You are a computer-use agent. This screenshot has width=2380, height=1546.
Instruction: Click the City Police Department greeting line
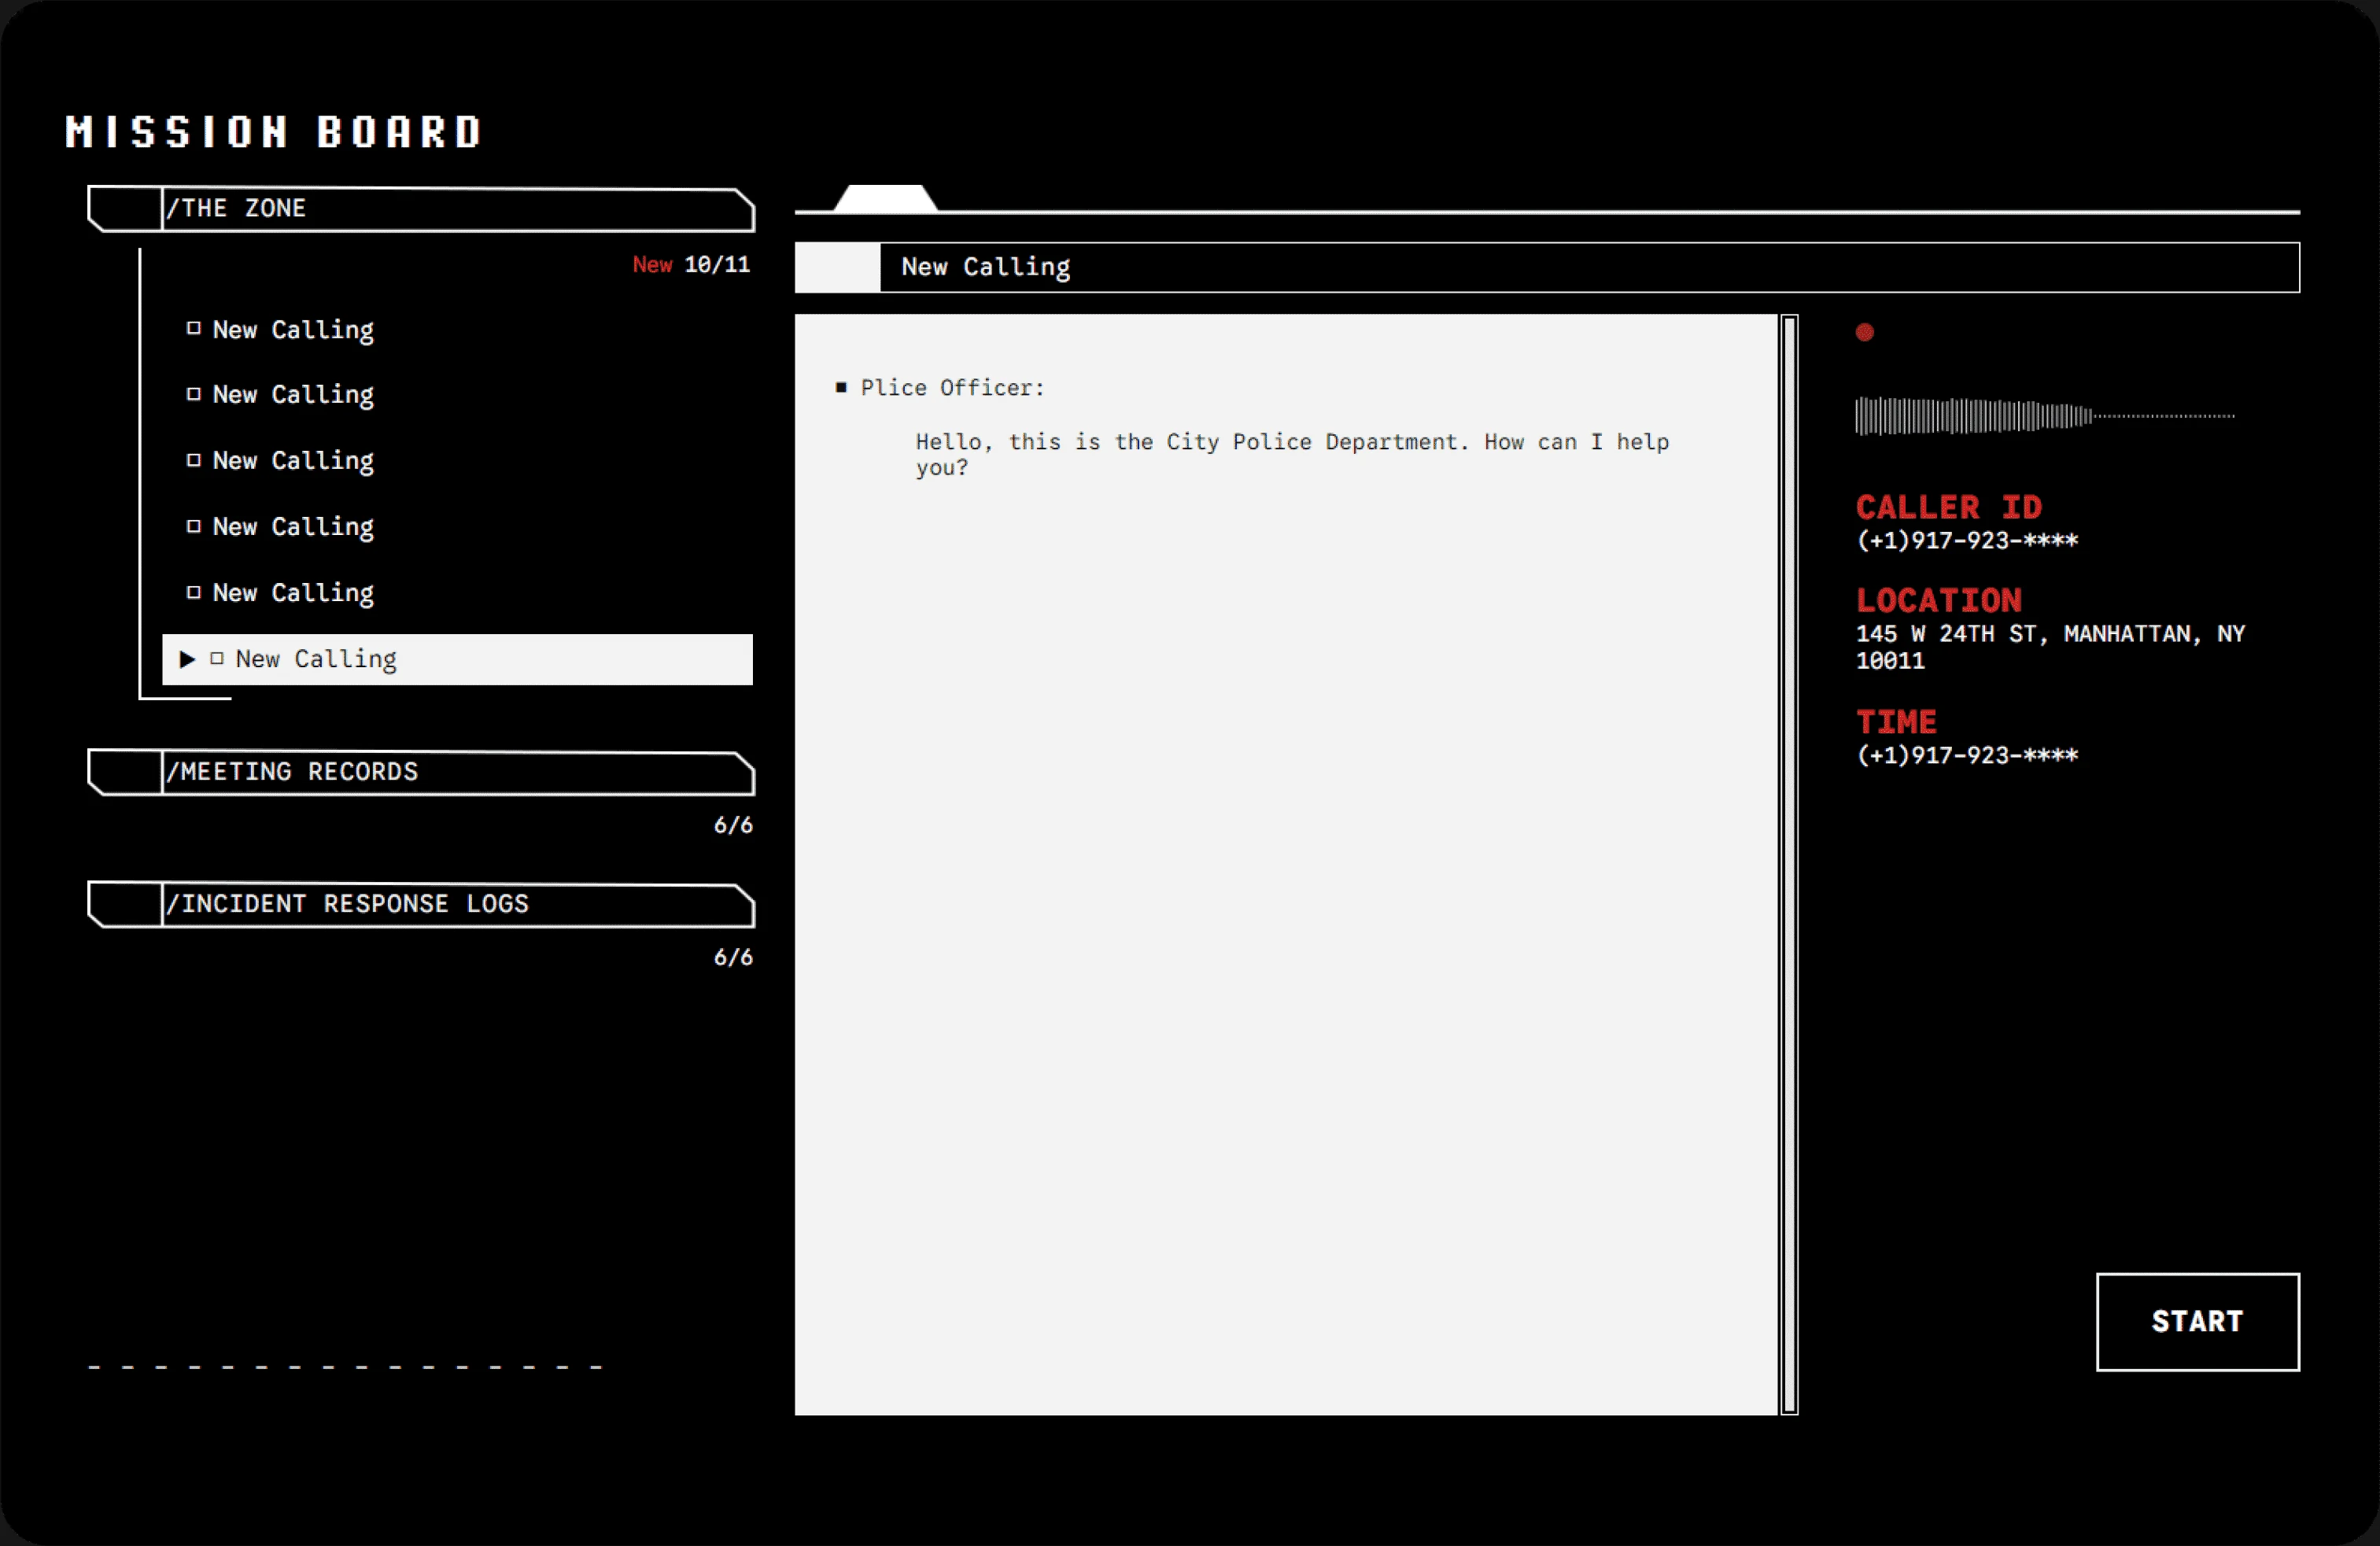click(x=1292, y=455)
